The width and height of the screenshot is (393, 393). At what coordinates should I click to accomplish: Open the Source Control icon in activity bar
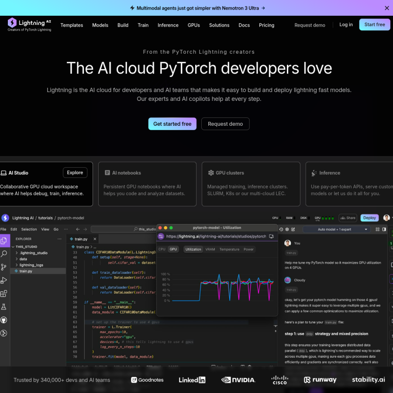[4, 267]
